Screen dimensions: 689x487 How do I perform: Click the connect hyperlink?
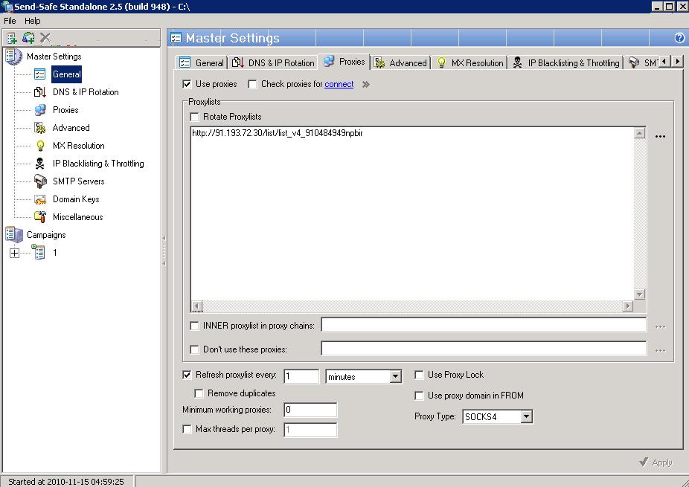[339, 84]
